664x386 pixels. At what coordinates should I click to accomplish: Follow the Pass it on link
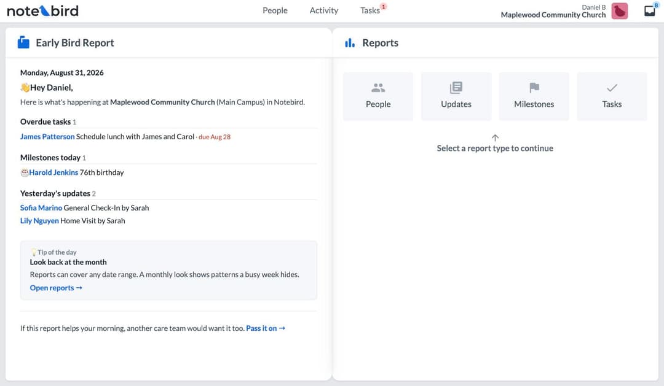[266, 328]
